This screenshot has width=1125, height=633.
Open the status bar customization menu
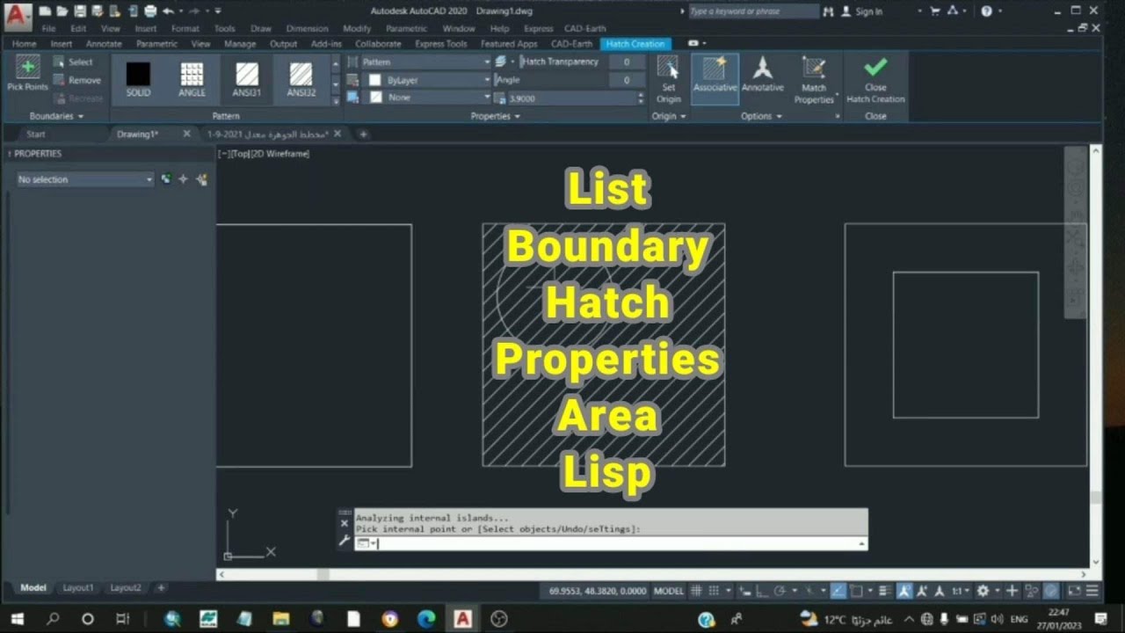[1092, 591]
